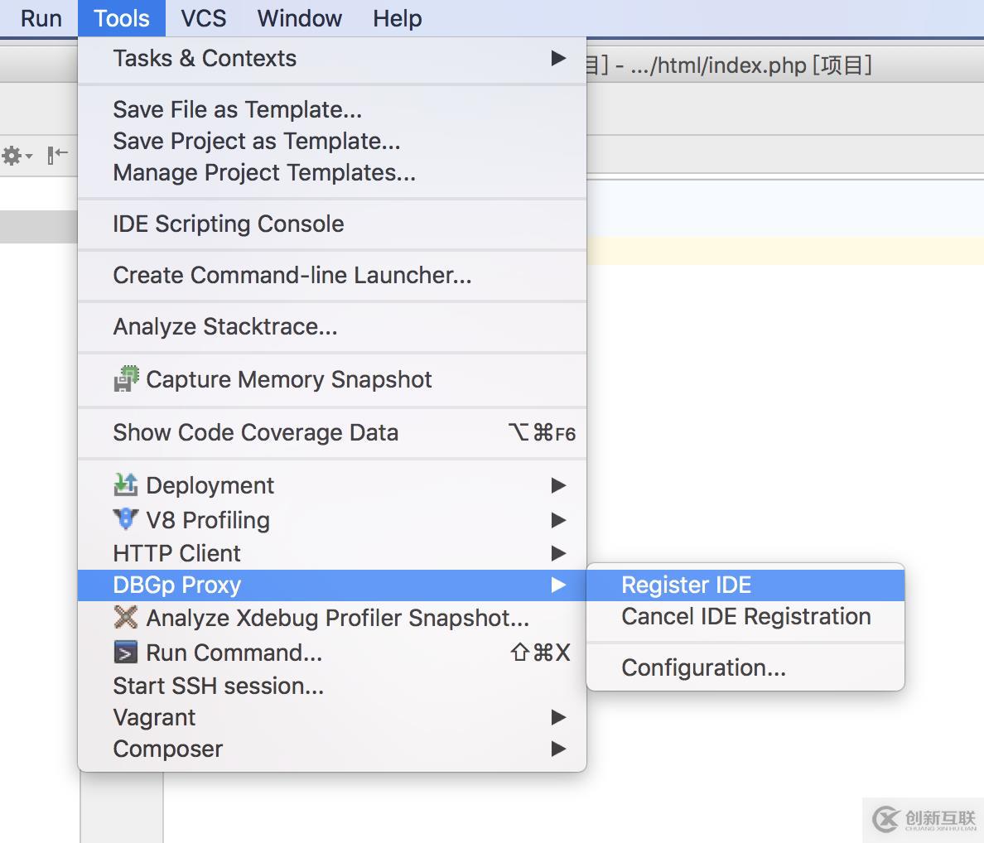Viewport: 984px width, 843px height.
Task: Open DBGp Proxy Configuration
Action: [x=745, y=668]
